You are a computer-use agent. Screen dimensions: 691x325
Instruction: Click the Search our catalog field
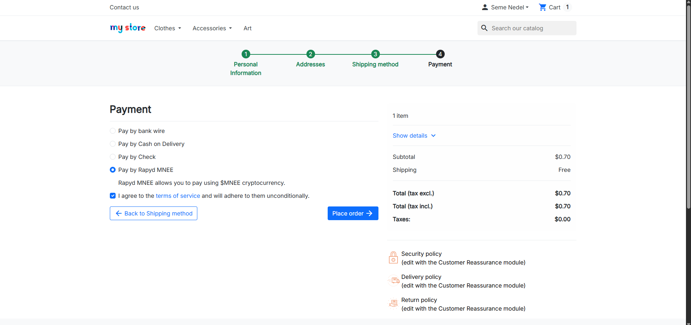527,28
